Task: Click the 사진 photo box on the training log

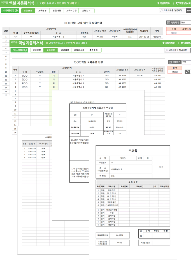Action: point(161,167)
